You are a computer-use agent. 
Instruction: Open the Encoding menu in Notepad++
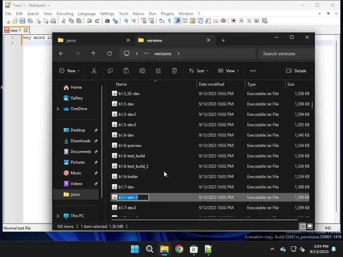click(65, 13)
